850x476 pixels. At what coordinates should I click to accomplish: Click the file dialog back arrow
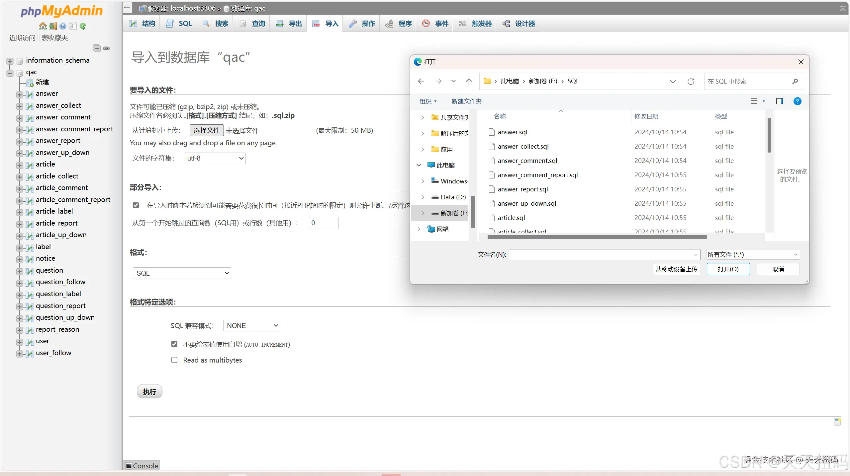click(421, 81)
